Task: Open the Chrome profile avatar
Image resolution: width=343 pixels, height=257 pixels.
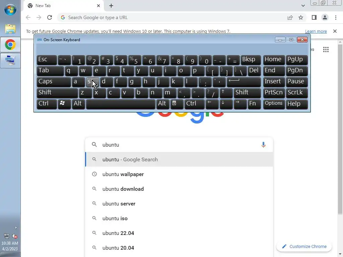Action: [x=325, y=17]
